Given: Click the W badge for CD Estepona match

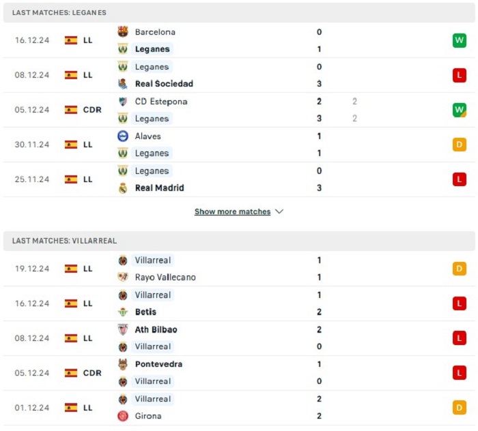Looking at the screenshot, I should [x=460, y=110].
